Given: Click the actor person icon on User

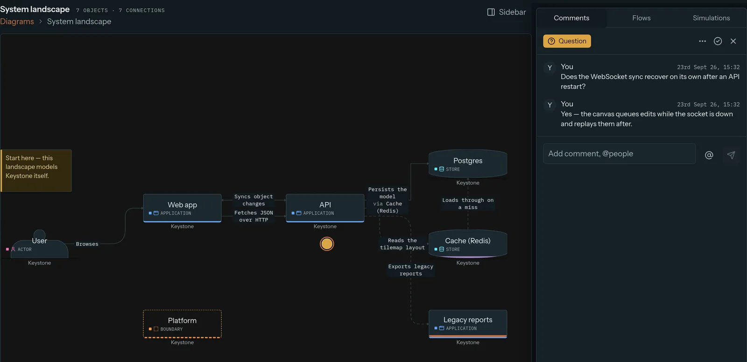Looking at the screenshot, I should 13,250.
